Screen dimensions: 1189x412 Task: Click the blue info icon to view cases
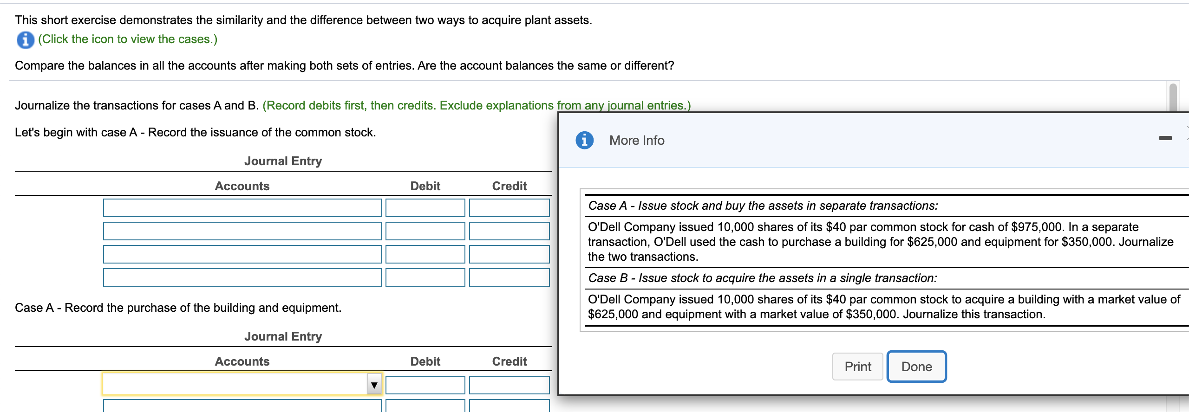(x=25, y=40)
